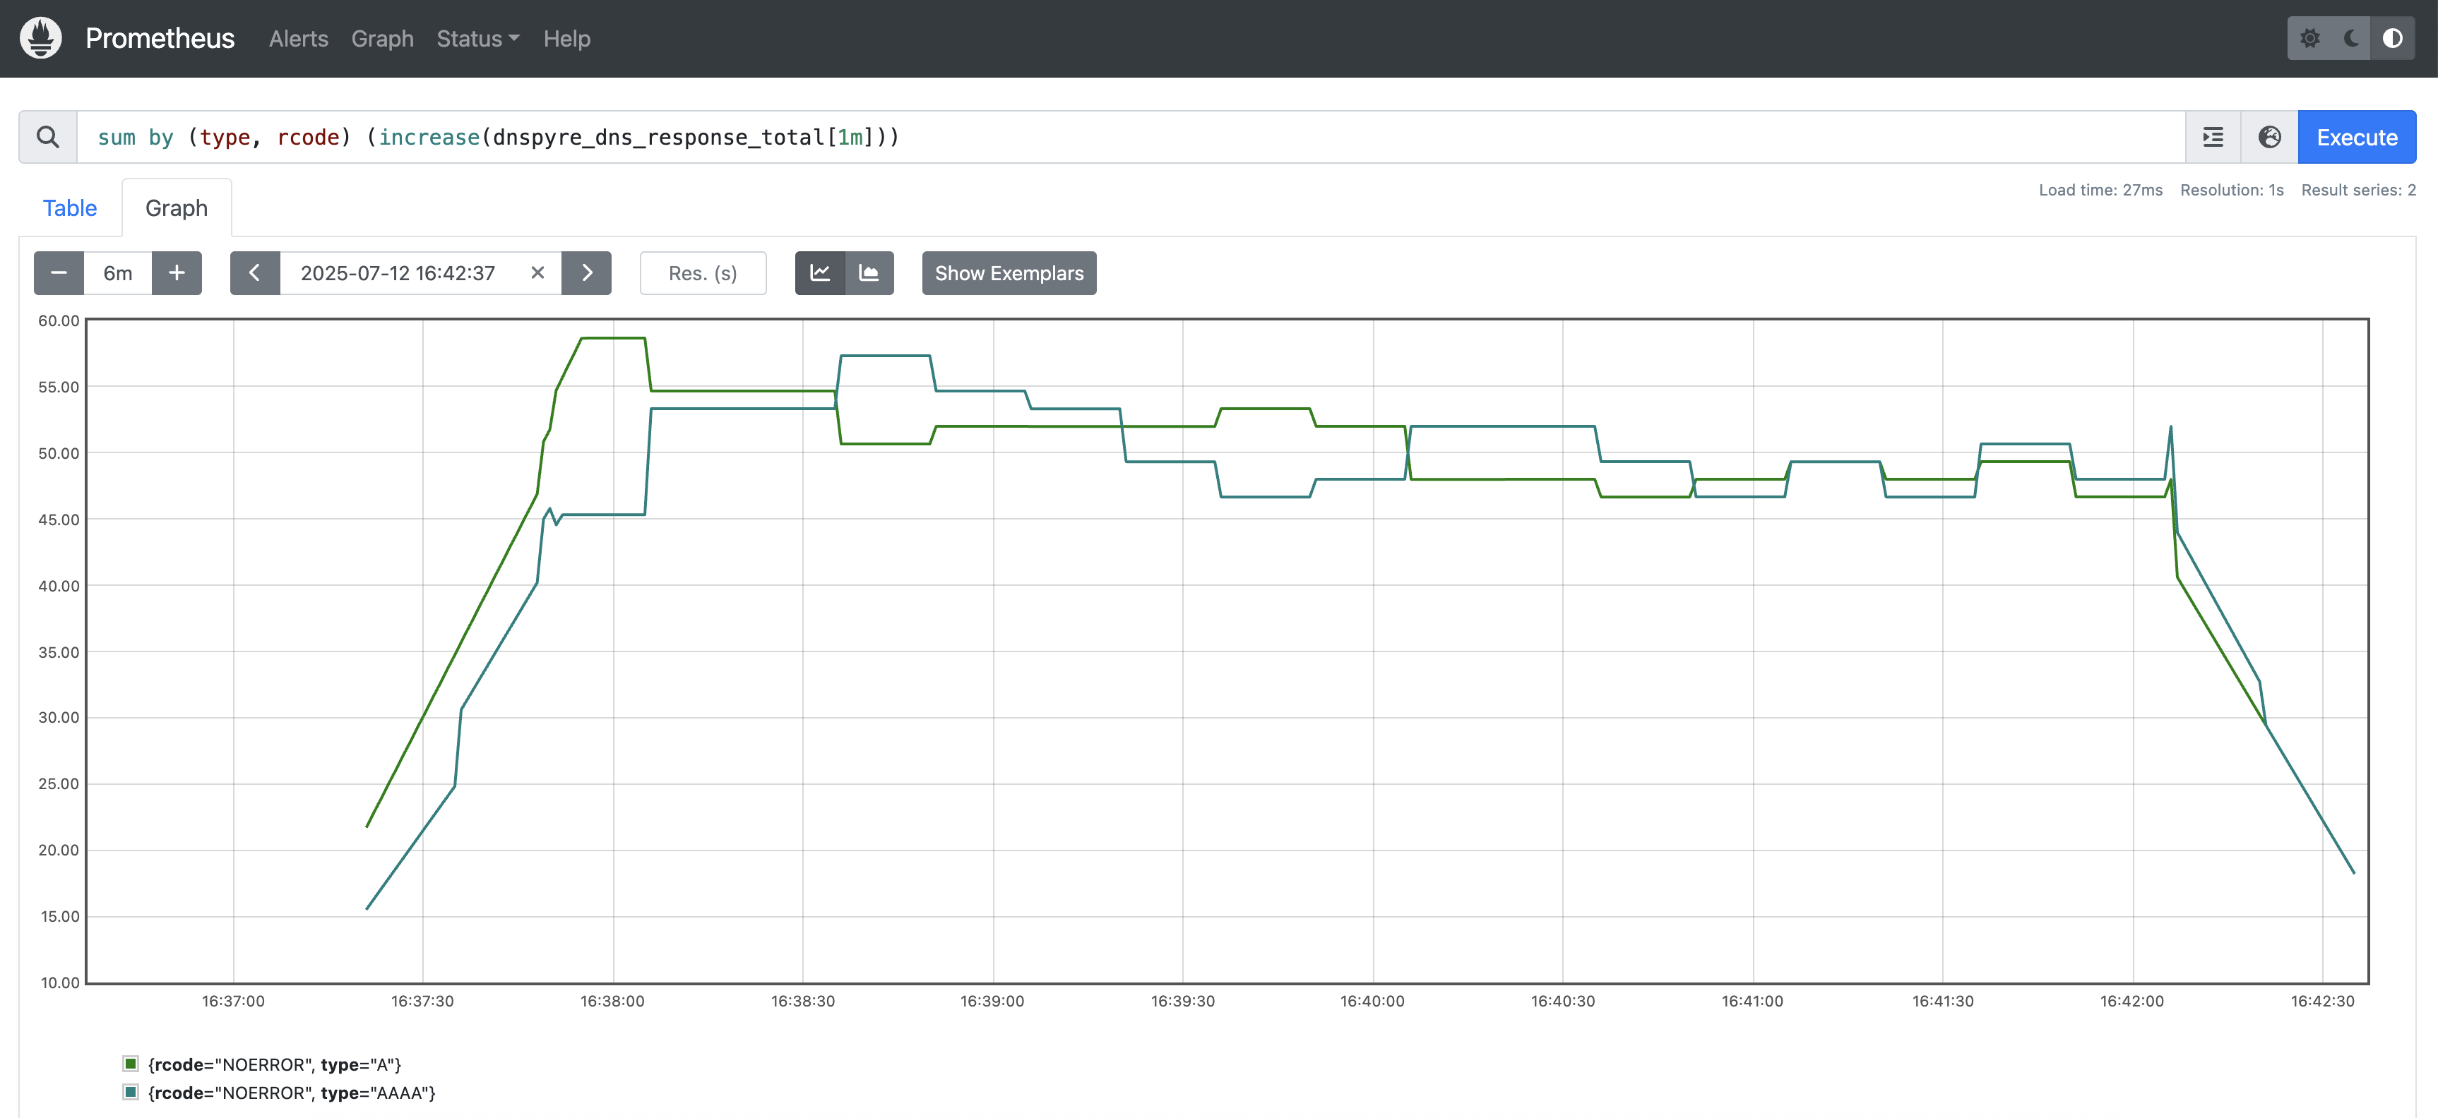Image resolution: width=2438 pixels, height=1118 pixels.
Task: Click the 60.00 y-axis label
Action: [x=59, y=320]
